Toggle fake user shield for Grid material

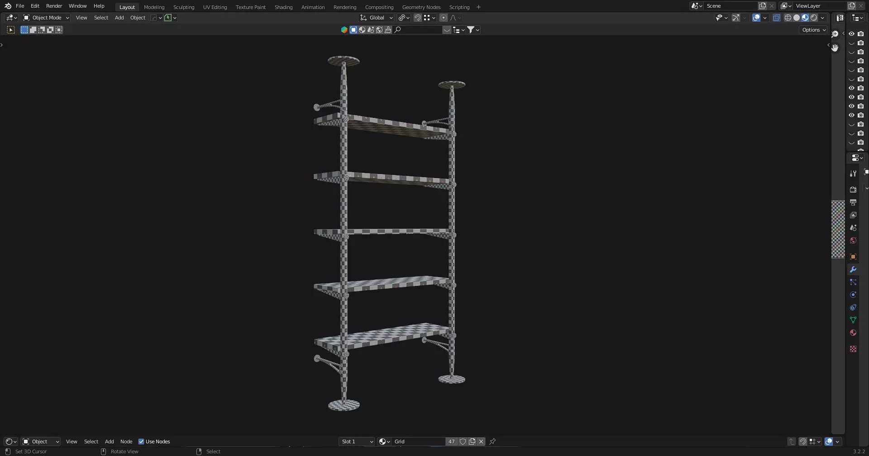(x=463, y=442)
